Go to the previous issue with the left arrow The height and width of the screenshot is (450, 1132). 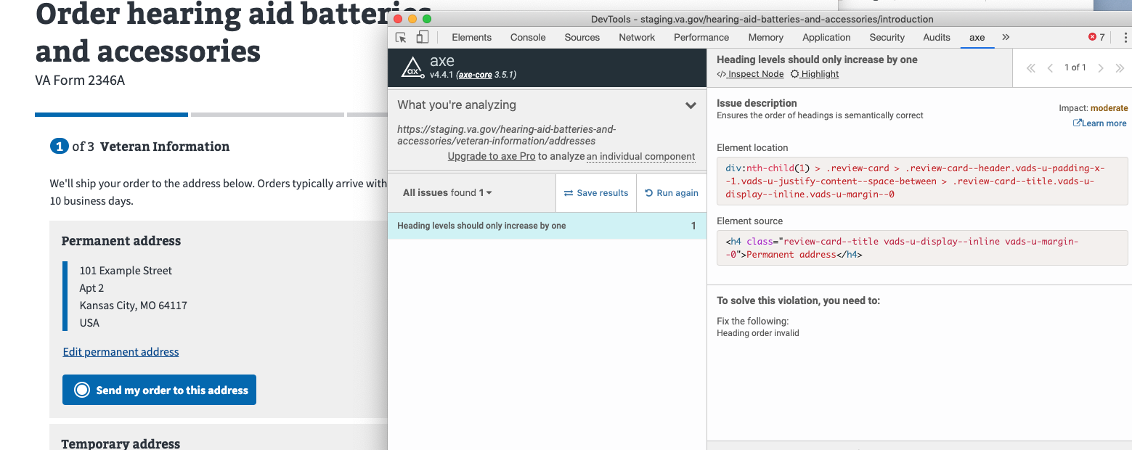pyautogui.click(x=1050, y=67)
